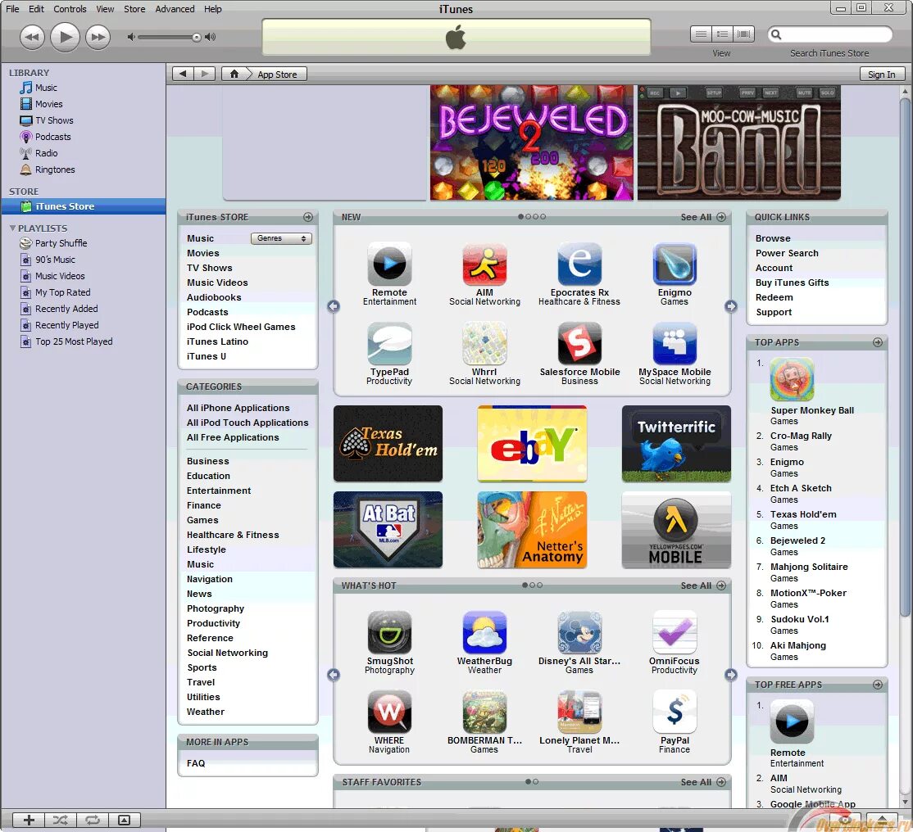
Task: Select the Super Monkey Ball top app icon
Action: (x=791, y=379)
